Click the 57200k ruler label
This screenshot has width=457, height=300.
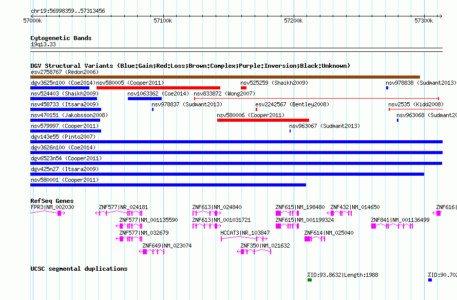pos(293,21)
